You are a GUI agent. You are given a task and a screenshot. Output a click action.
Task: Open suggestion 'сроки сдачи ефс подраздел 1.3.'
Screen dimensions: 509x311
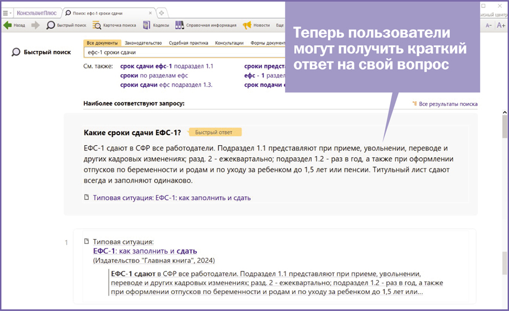tap(166, 85)
